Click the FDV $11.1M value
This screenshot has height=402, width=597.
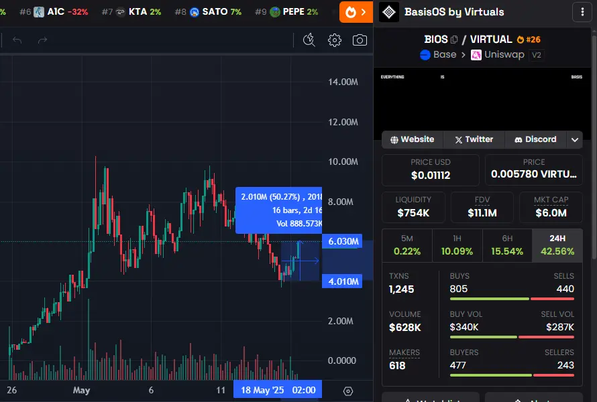point(482,213)
